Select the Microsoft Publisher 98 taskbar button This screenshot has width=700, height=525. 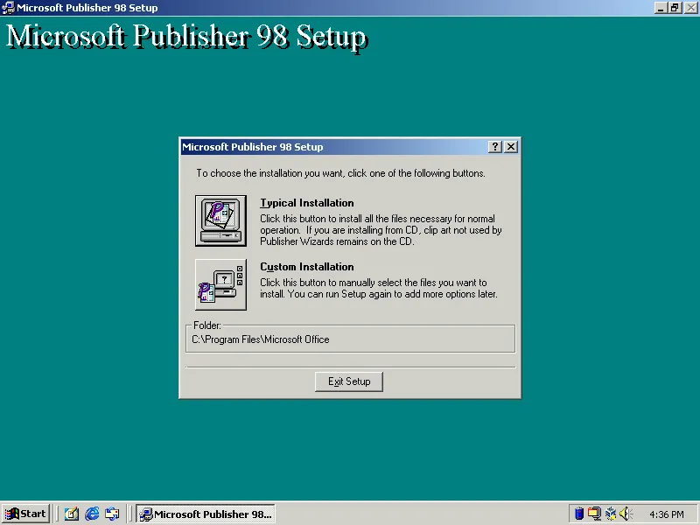click(x=206, y=514)
